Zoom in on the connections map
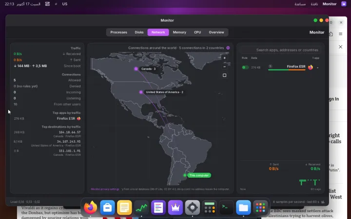The height and width of the screenshot is (219, 351). (225, 58)
